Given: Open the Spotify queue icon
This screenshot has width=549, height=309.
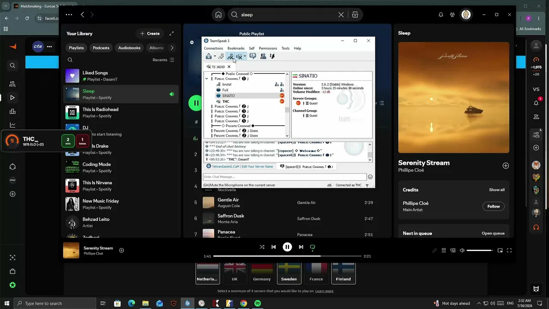Looking at the screenshot, I should [x=444, y=251].
